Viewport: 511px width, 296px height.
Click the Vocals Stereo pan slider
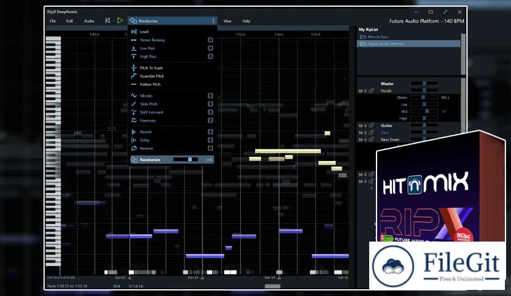click(424, 97)
